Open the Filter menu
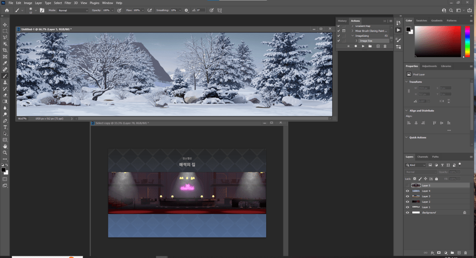Viewport: 476px width, 258px height. (x=68, y=3)
